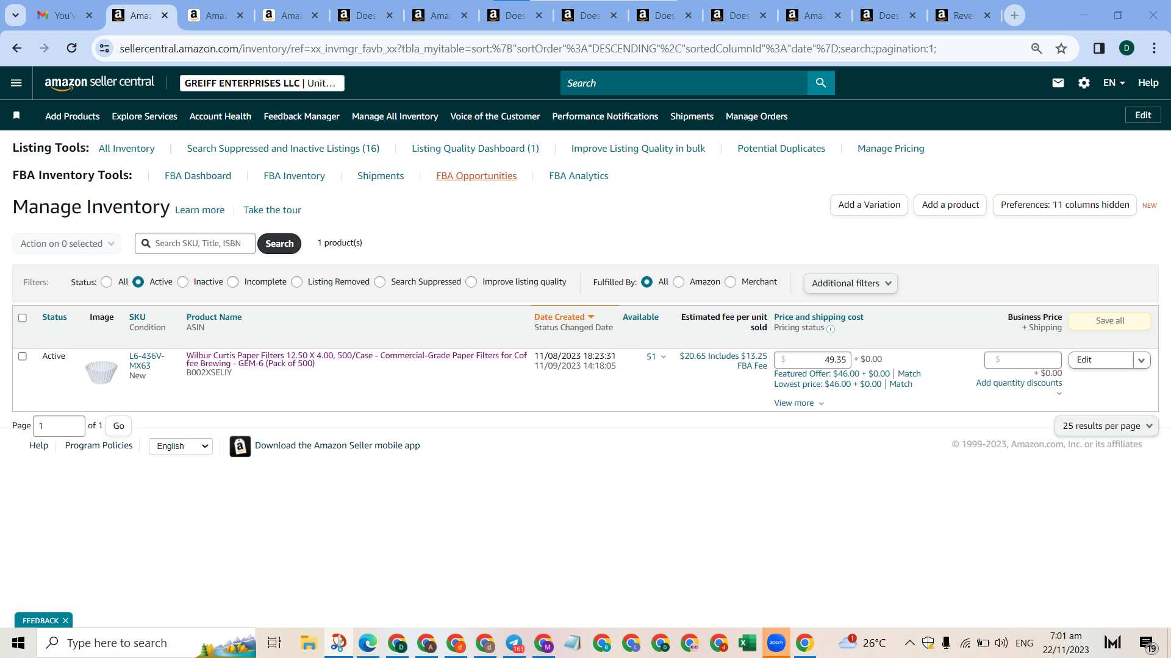This screenshot has height=658, width=1171.
Task: Select Fulfilled By Amazon radio button
Action: click(x=679, y=282)
